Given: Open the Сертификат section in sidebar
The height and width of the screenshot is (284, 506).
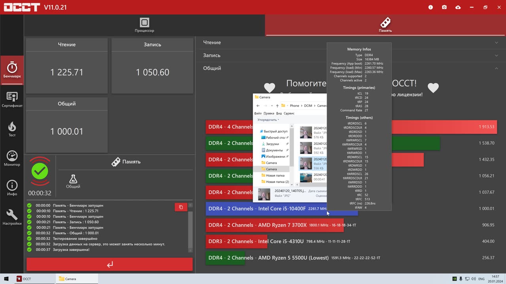Looking at the screenshot, I should tap(12, 99).
